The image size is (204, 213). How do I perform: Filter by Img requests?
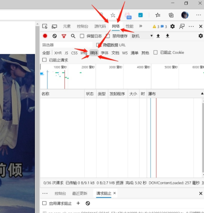point(84,53)
